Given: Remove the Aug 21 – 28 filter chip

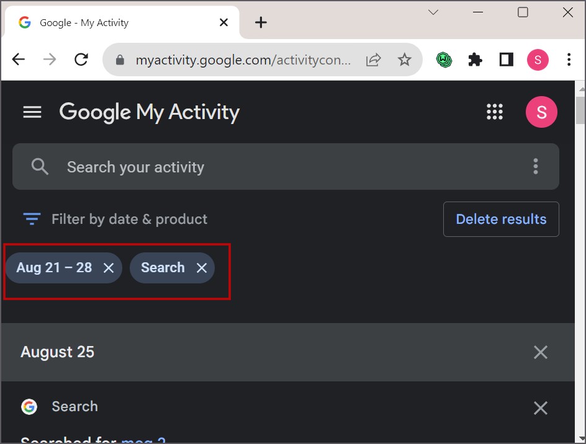Looking at the screenshot, I should pos(109,268).
